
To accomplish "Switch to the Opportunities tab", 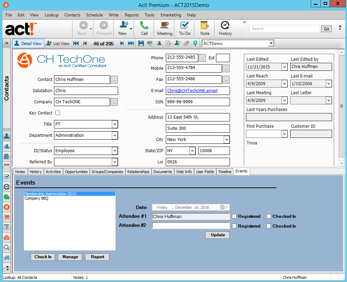I will click(76, 172).
